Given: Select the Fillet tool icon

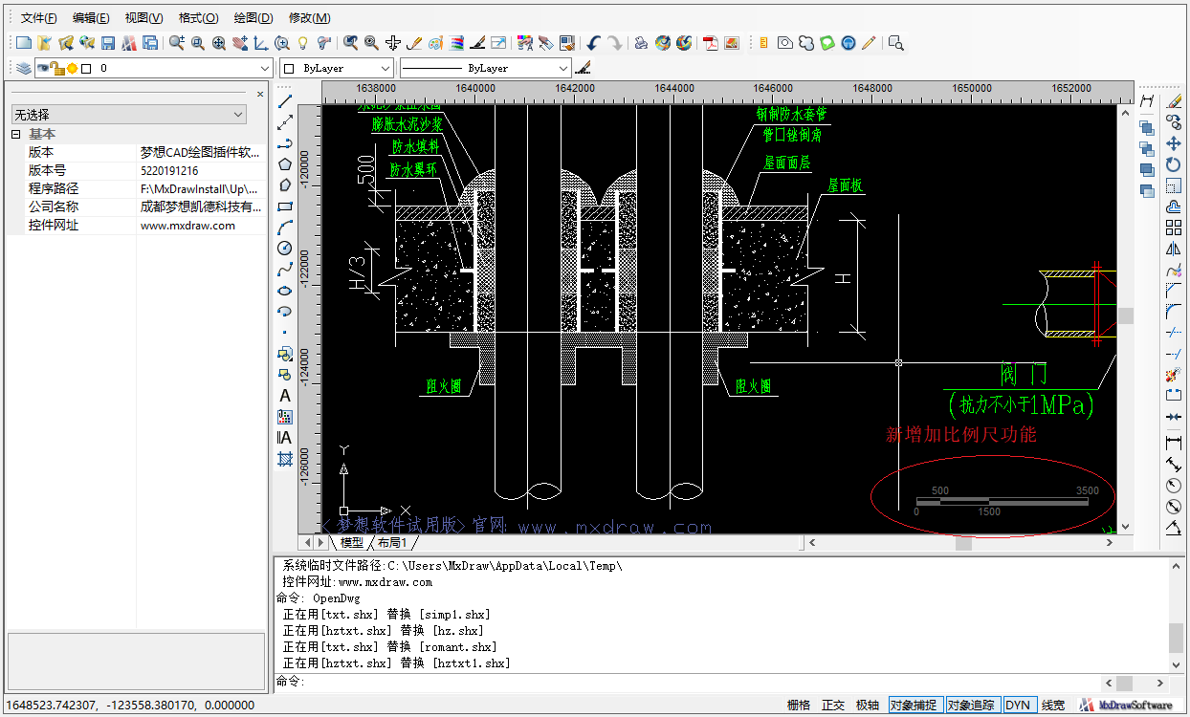Looking at the screenshot, I should point(1174,312).
